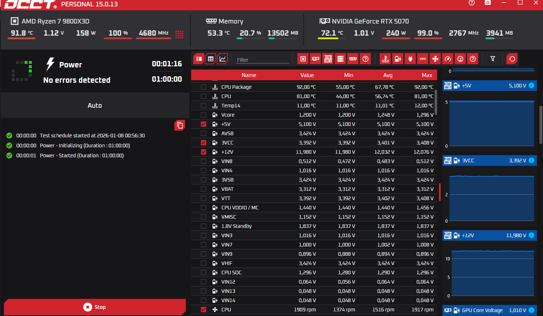This screenshot has width=543, height=316.
Task: Toggle motherboard sensor filter icon
Action: click(328, 59)
